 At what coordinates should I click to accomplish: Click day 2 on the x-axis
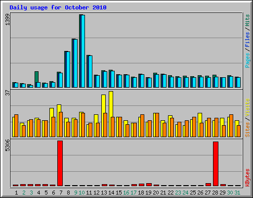click(24, 193)
